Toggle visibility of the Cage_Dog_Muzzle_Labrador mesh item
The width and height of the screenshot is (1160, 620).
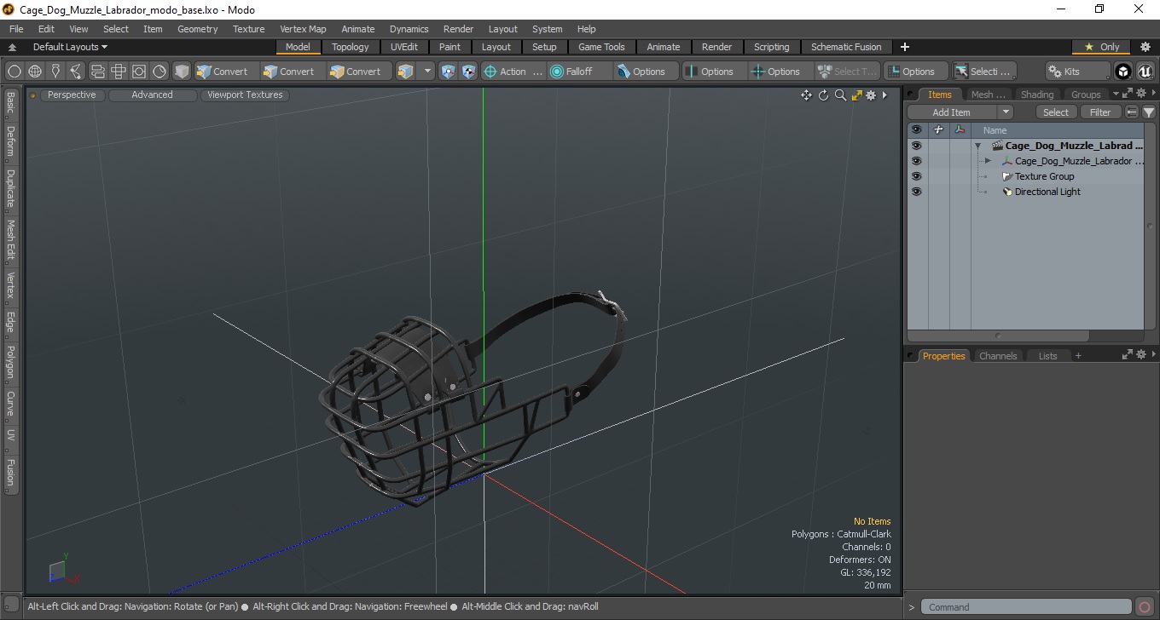tap(916, 161)
